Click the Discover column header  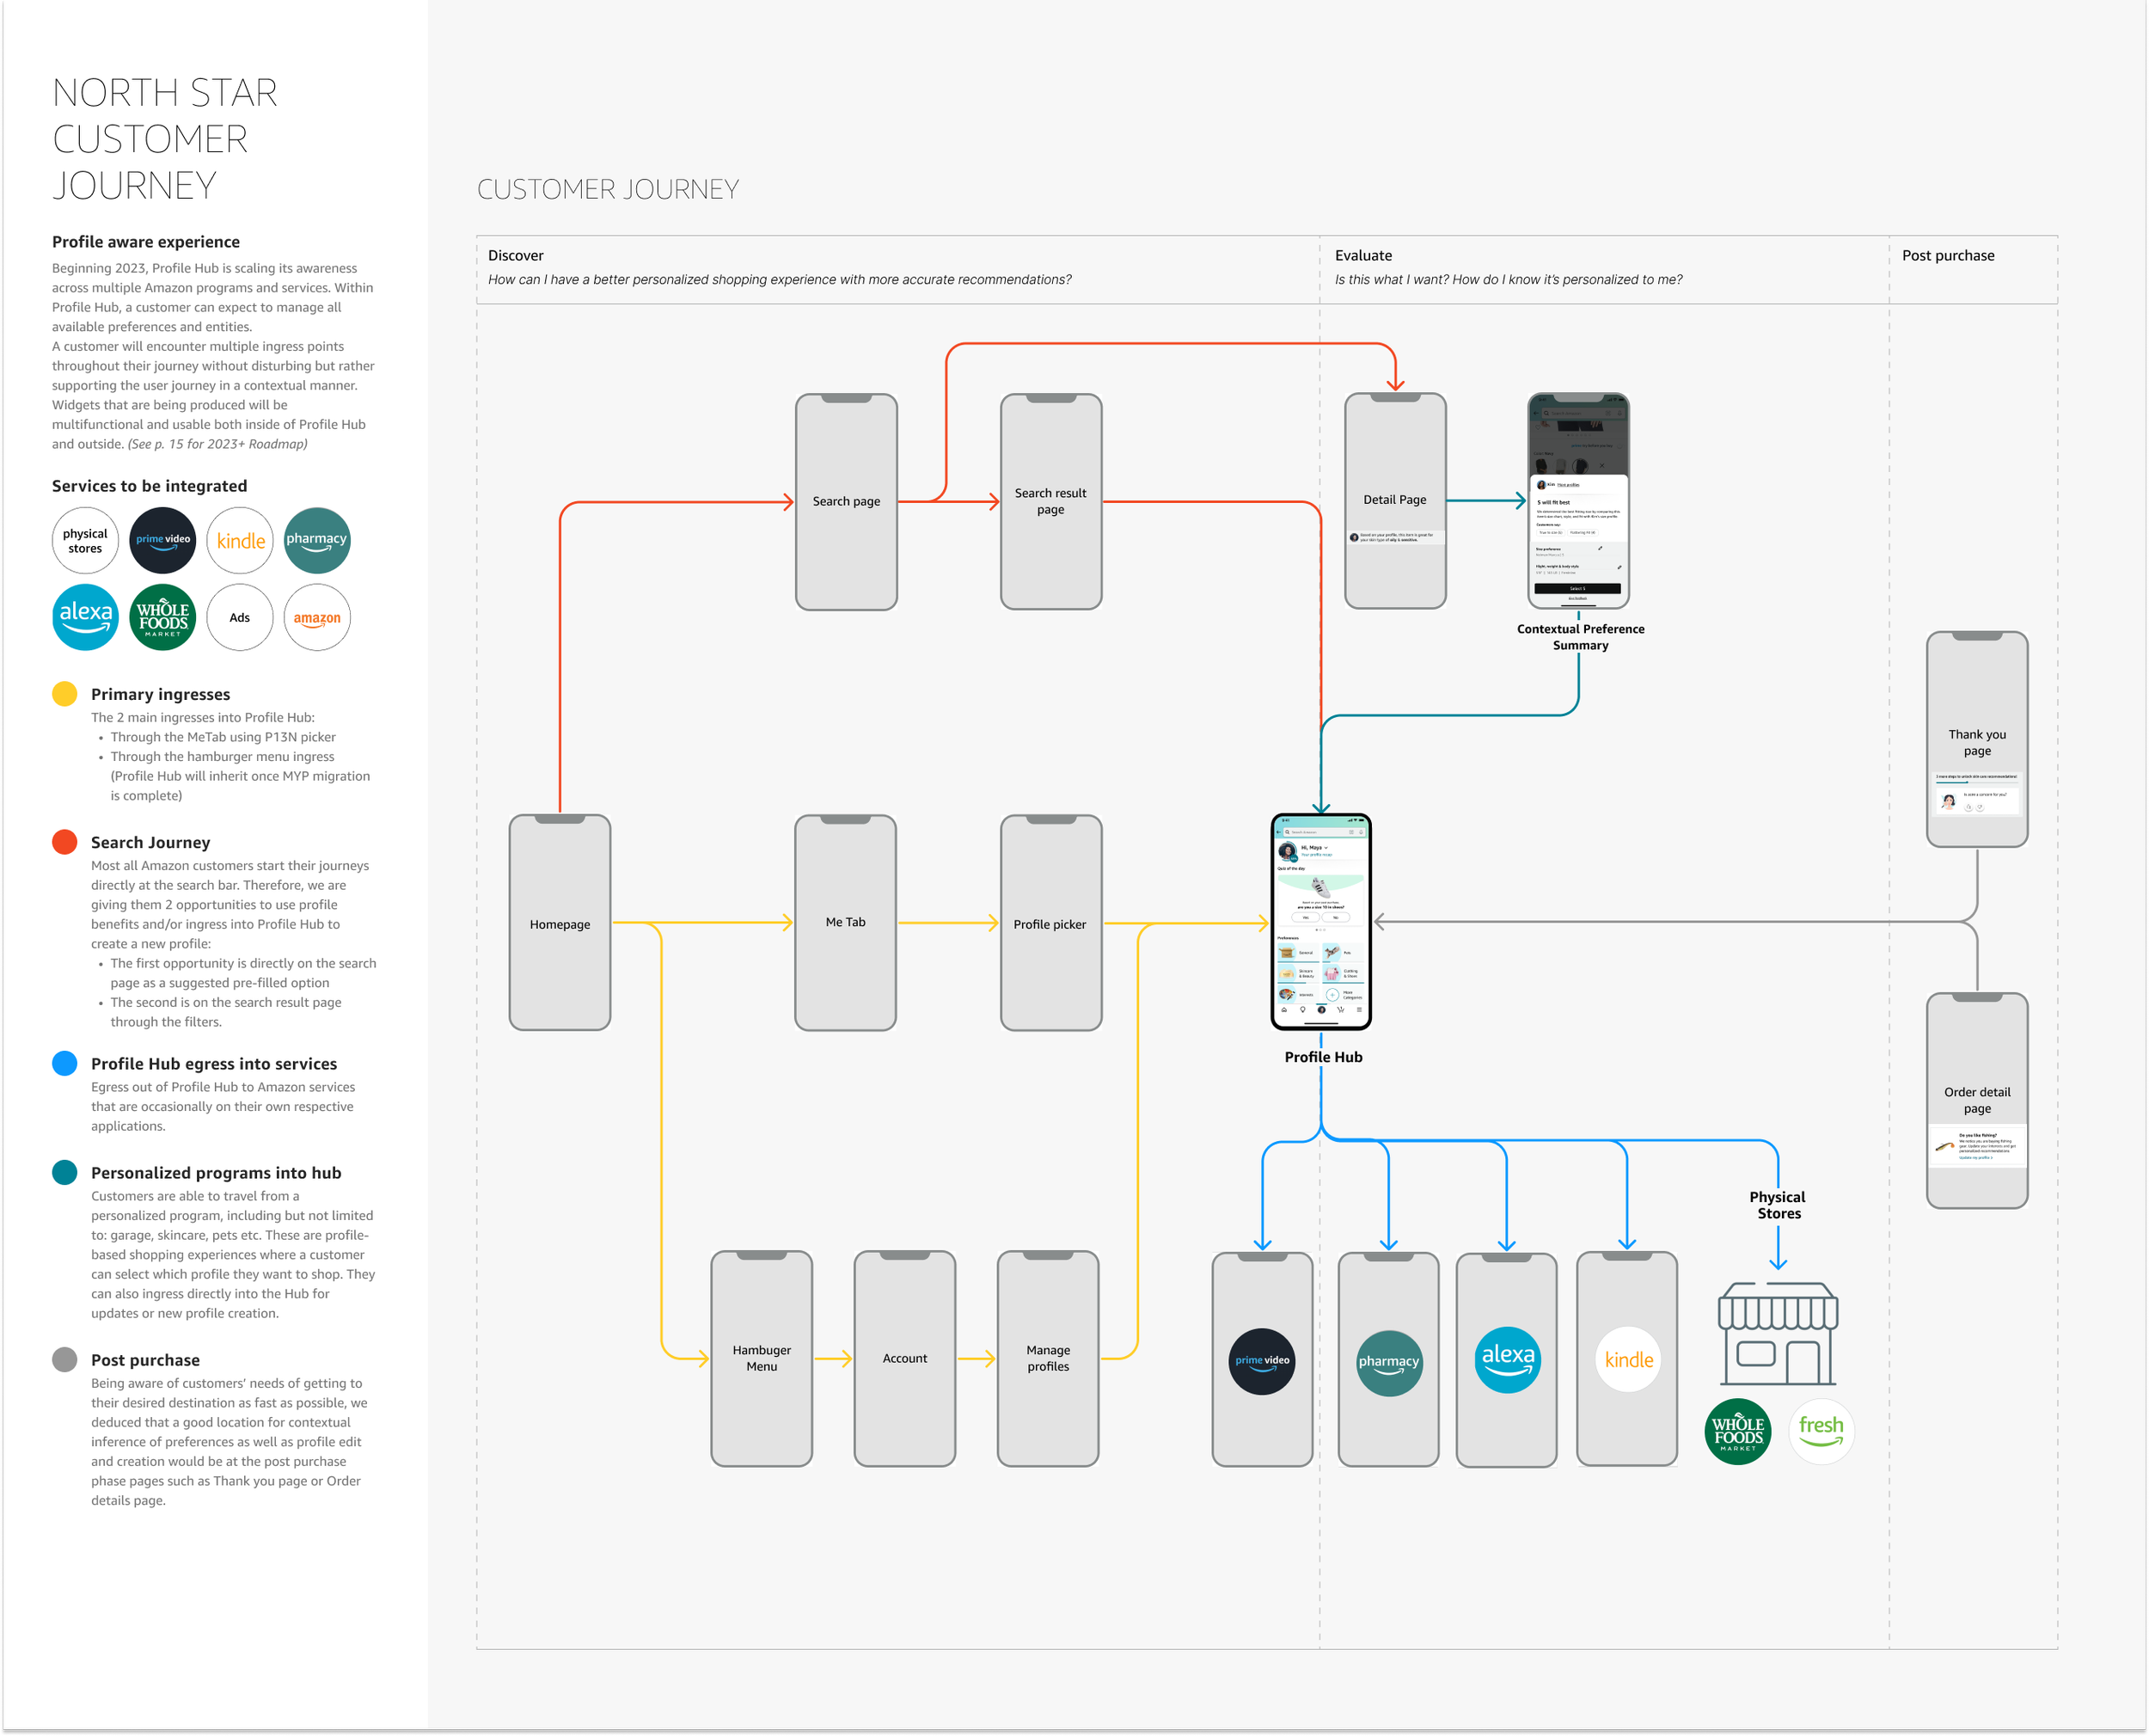[516, 255]
